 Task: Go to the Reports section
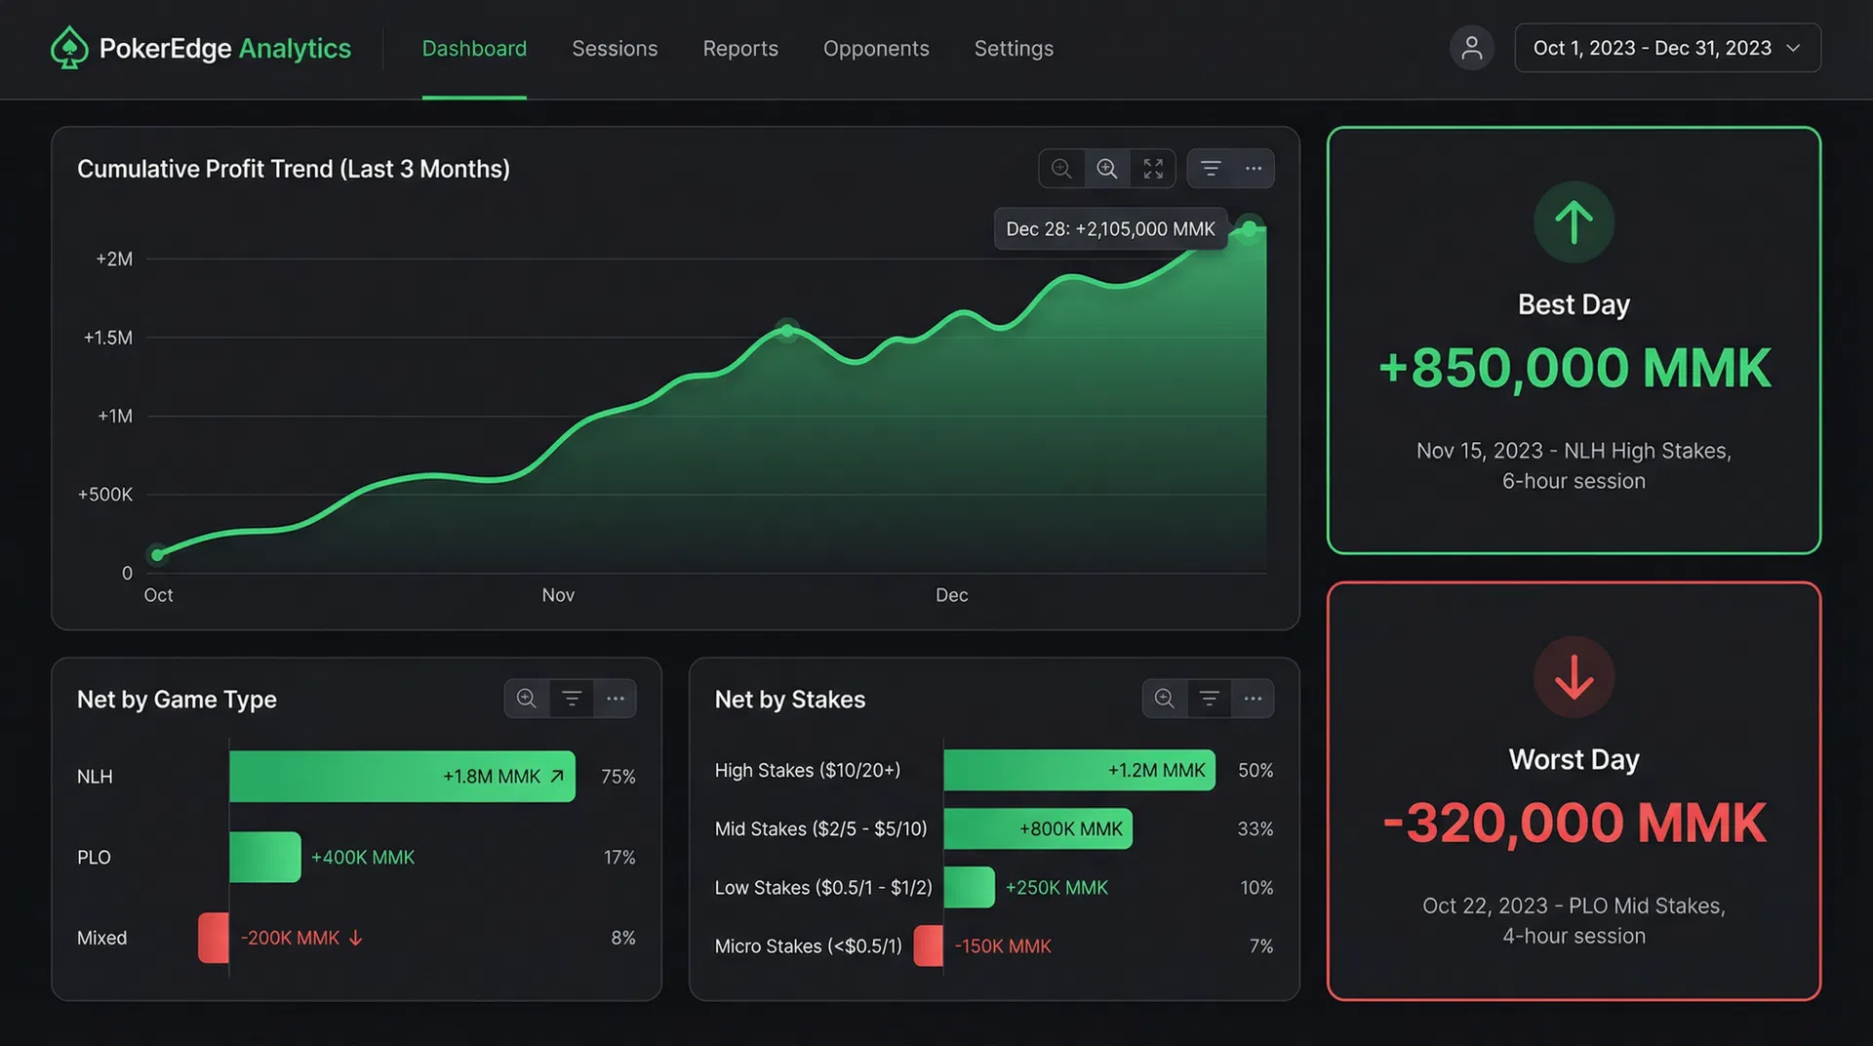pyautogui.click(x=740, y=48)
